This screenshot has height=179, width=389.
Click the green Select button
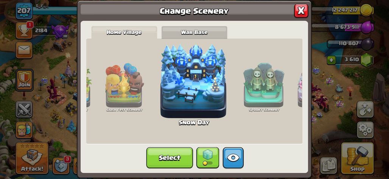click(170, 158)
